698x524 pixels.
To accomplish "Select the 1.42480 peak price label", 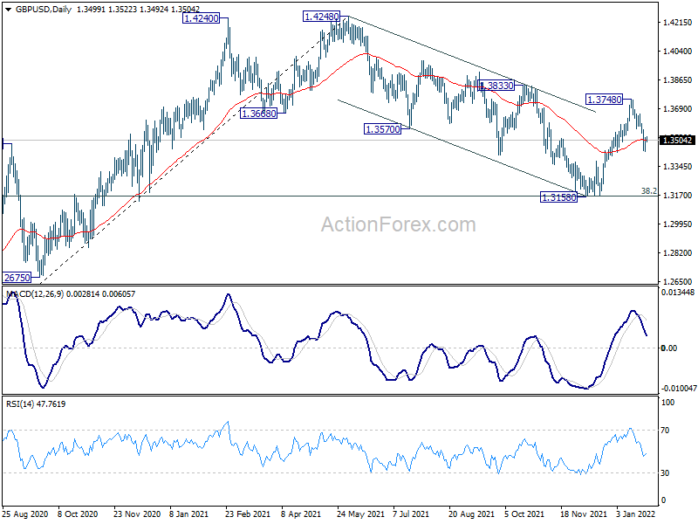I will click(321, 17).
